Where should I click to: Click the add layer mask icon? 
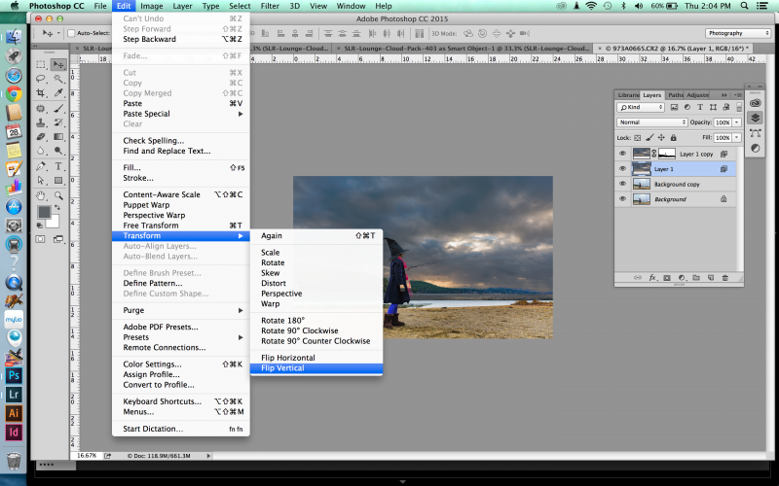pyautogui.click(x=667, y=278)
